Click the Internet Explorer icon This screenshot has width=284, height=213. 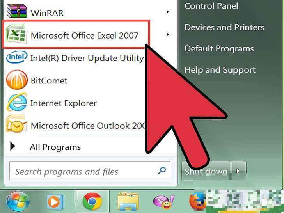coord(17,102)
